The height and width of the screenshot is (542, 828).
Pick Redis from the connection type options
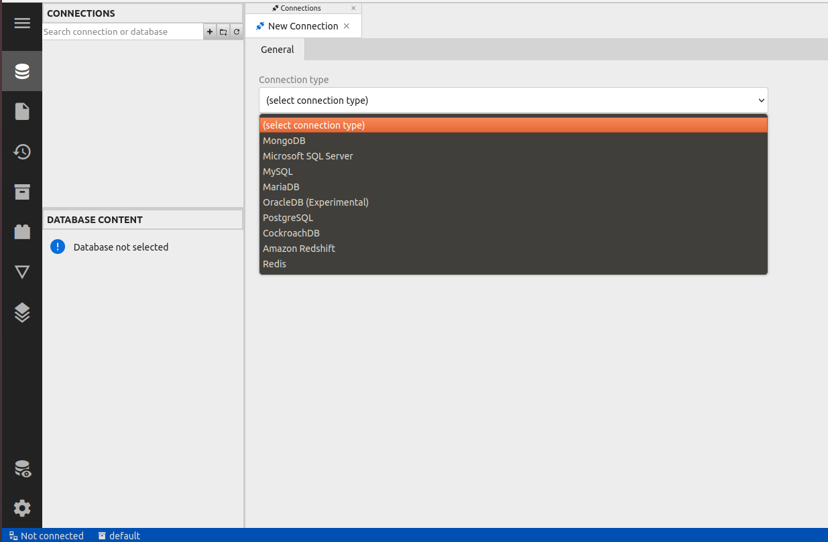click(x=274, y=264)
